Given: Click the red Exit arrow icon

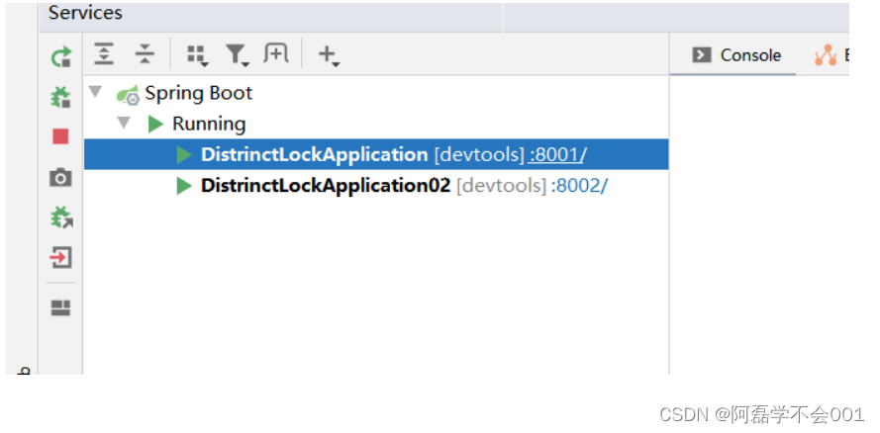Looking at the screenshot, I should [x=60, y=258].
